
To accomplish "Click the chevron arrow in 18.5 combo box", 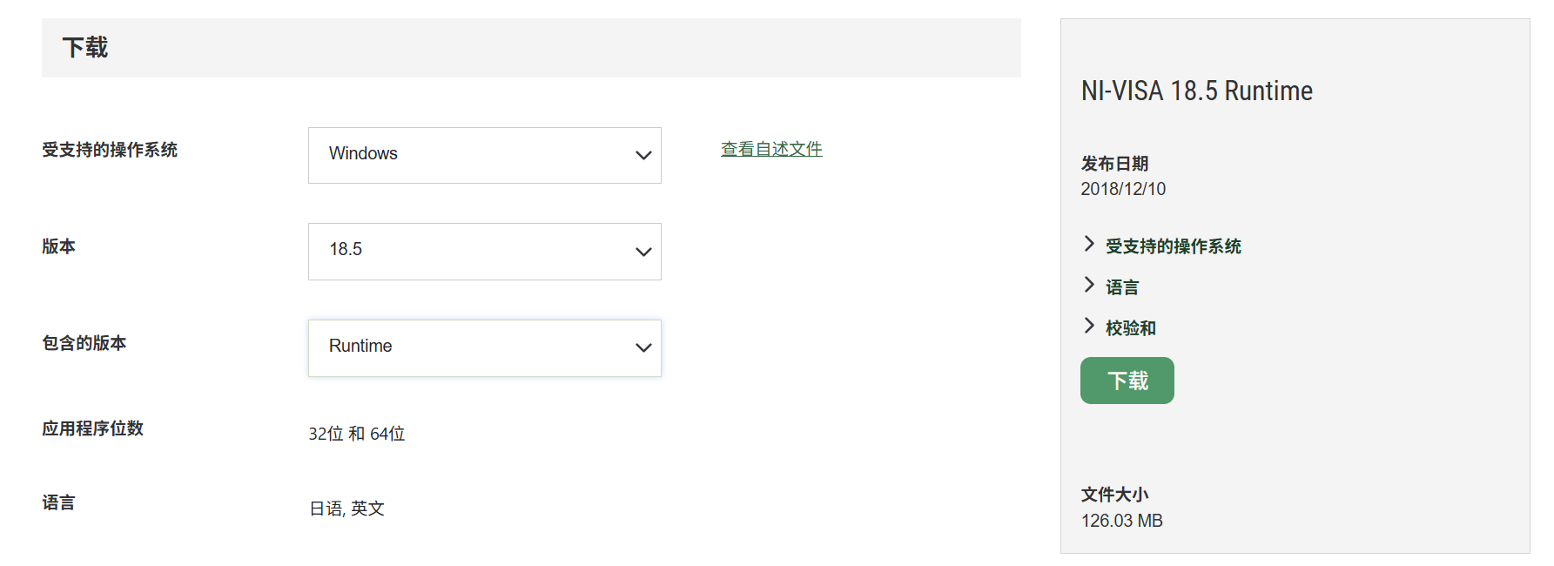I will pyautogui.click(x=643, y=253).
